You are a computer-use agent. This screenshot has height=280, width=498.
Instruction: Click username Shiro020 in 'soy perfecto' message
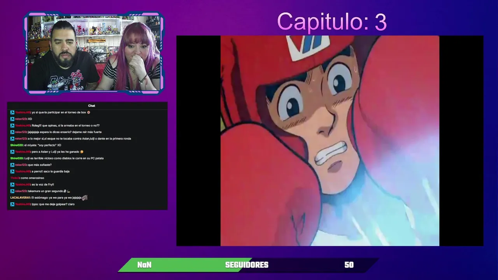pyautogui.click(x=17, y=145)
